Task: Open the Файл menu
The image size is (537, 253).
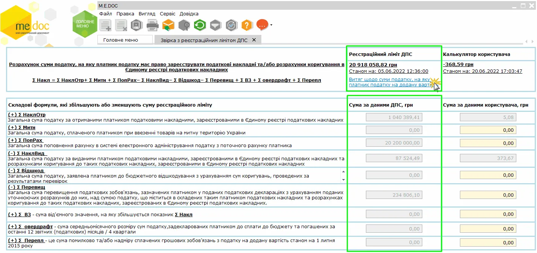Action: tap(106, 14)
